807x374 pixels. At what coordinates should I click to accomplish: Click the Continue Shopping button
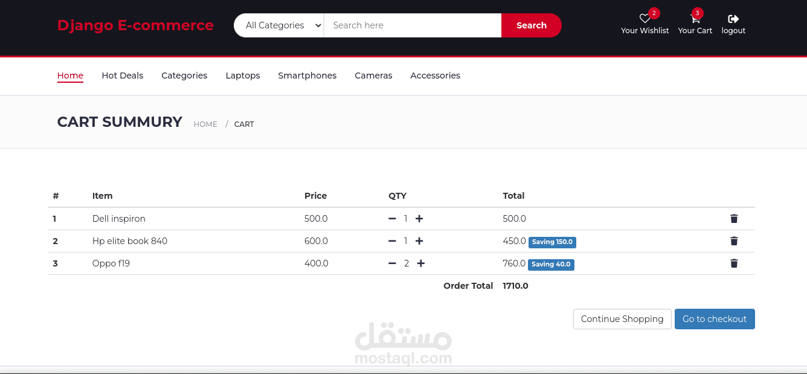[x=622, y=319]
